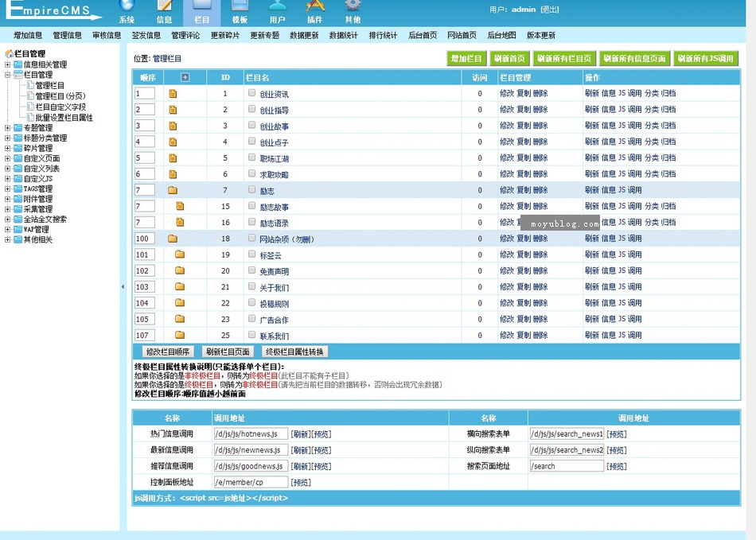
Task: Expand the TAGS管理 tree node
Action: [x=7, y=188]
